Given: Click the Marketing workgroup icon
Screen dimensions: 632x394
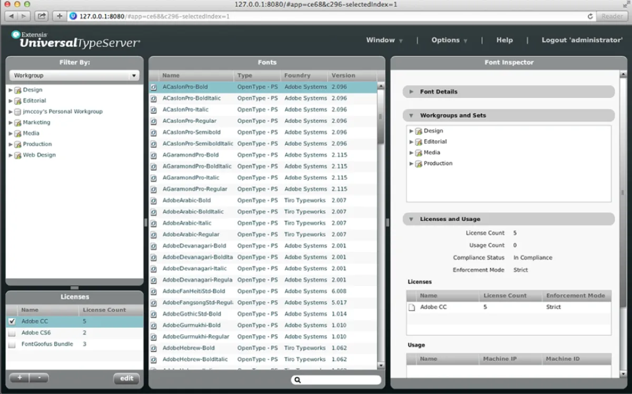Looking at the screenshot, I should click(18, 123).
